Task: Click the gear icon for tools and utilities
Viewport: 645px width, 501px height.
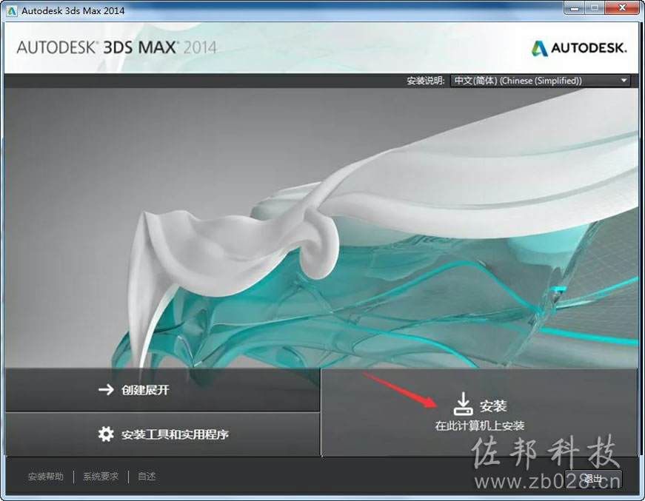Action: pyautogui.click(x=106, y=434)
